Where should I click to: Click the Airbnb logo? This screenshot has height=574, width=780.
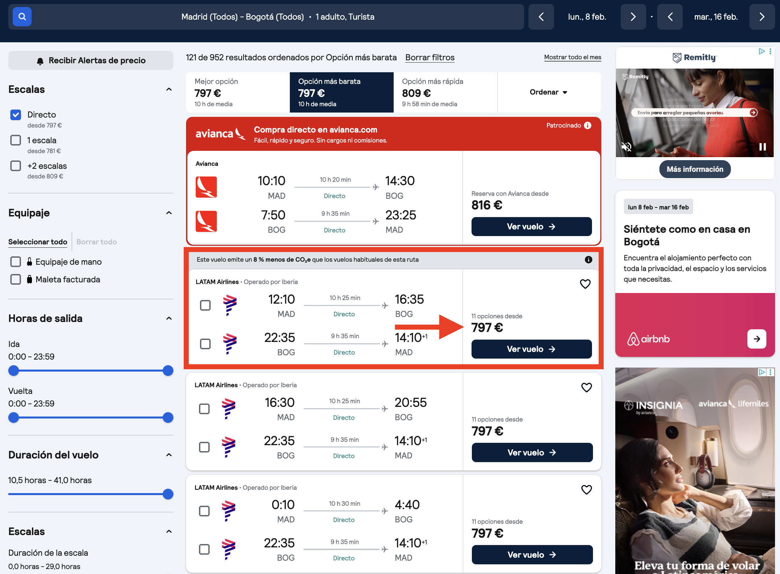pyautogui.click(x=648, y=339)
